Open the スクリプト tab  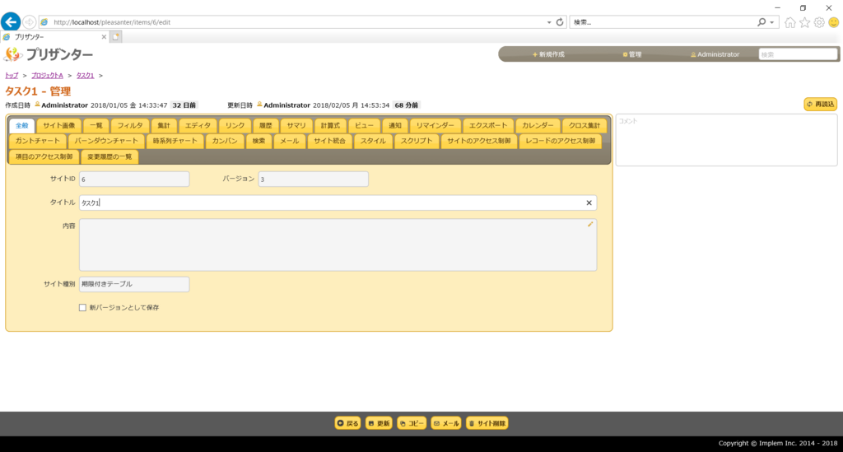(x=417, y=141)
